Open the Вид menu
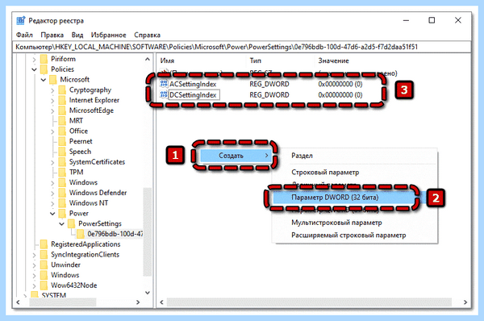This screenshot has height=321, width=484. [x=77, y=35]
